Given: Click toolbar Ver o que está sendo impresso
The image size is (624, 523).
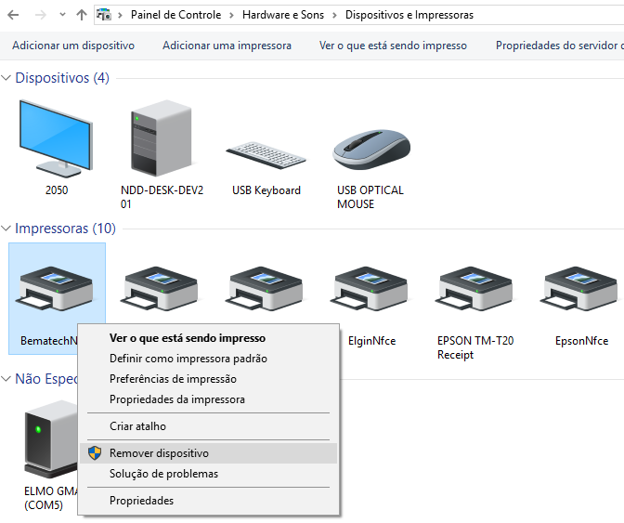Looking at the screenshot, I should [x=393, y=46].
